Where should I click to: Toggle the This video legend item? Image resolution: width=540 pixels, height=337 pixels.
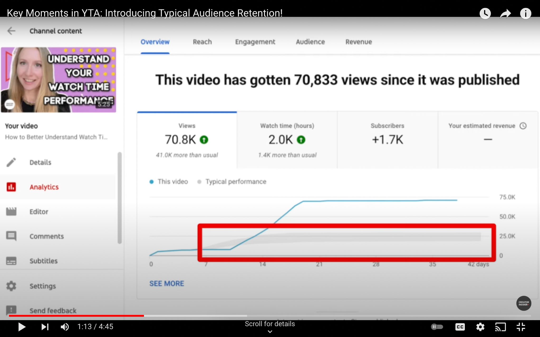click(169, 182)
